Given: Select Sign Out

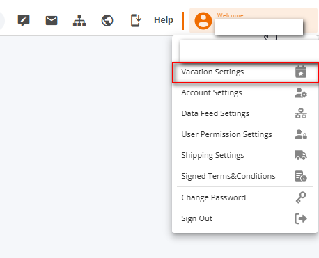Looking at the screenshot, I should pyautogui.click(x=244, y=218).
